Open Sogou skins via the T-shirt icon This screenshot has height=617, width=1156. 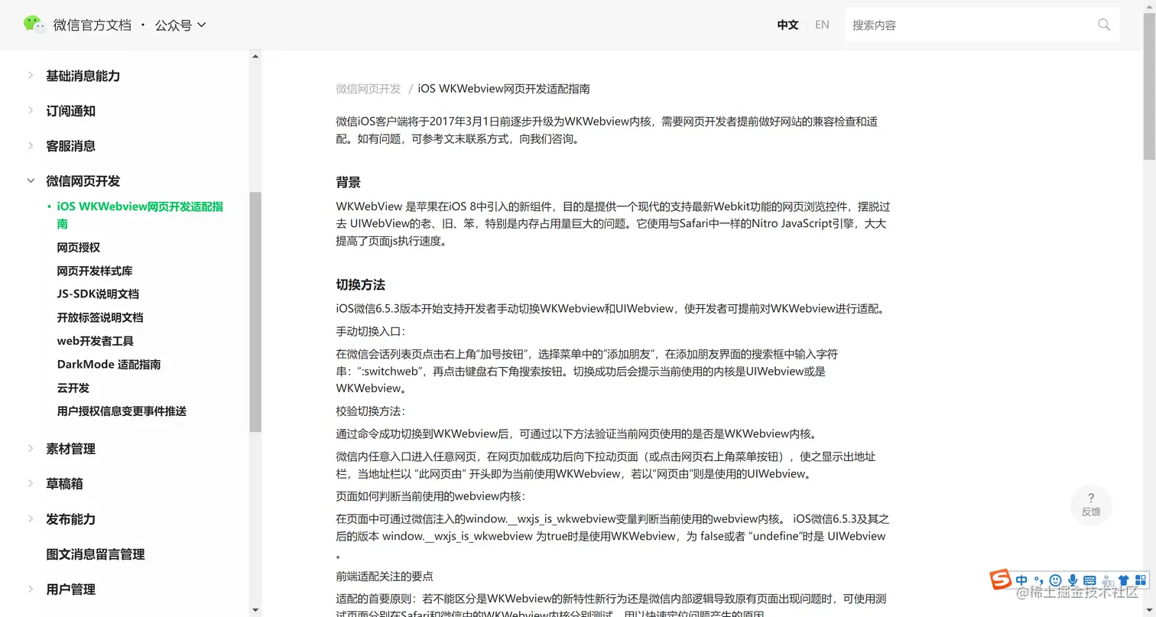click(1124, 580)
